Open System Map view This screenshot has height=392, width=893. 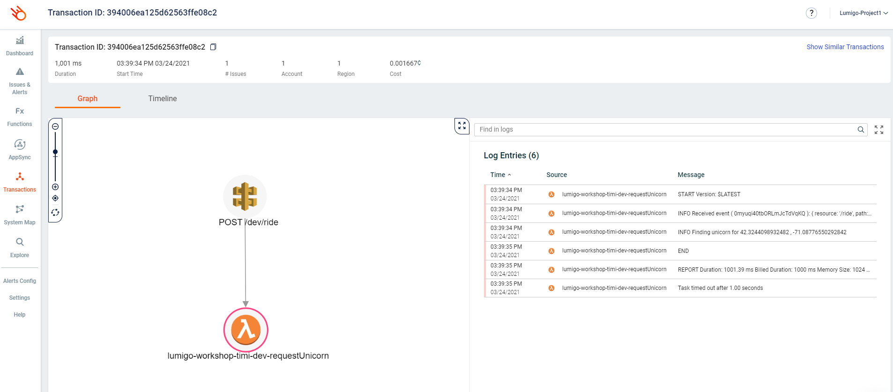pyautogui.click(x=20, y=215)
